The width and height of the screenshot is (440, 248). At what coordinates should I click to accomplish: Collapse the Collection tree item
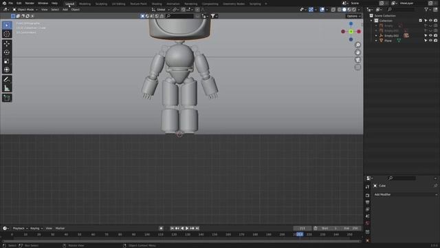(371, 21)
